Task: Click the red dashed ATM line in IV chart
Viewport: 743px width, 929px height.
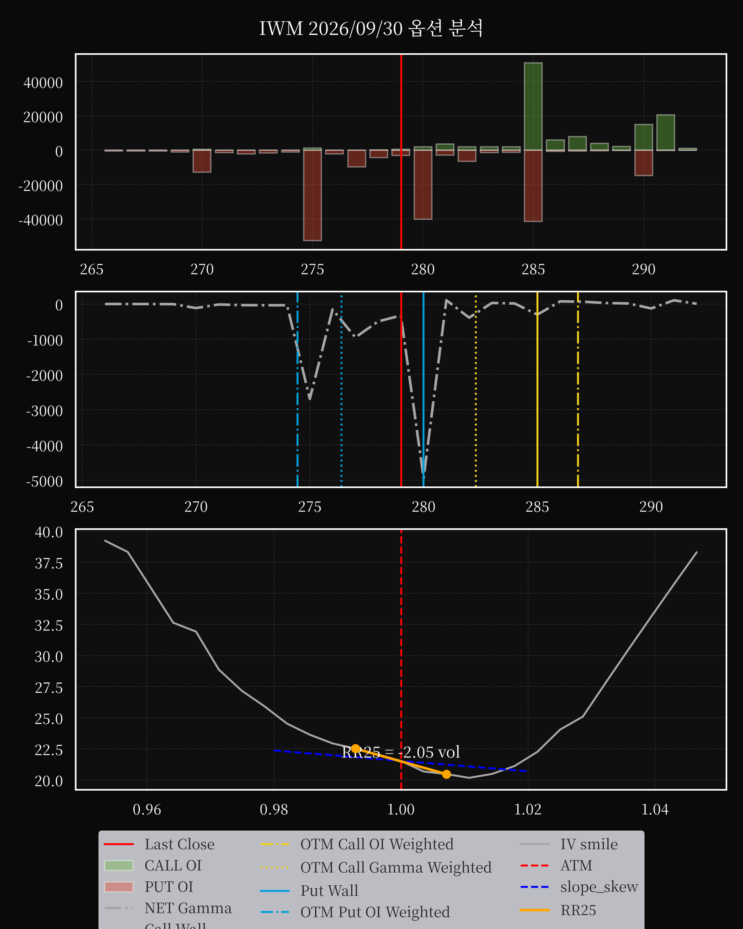Action: tap(401, 659)
